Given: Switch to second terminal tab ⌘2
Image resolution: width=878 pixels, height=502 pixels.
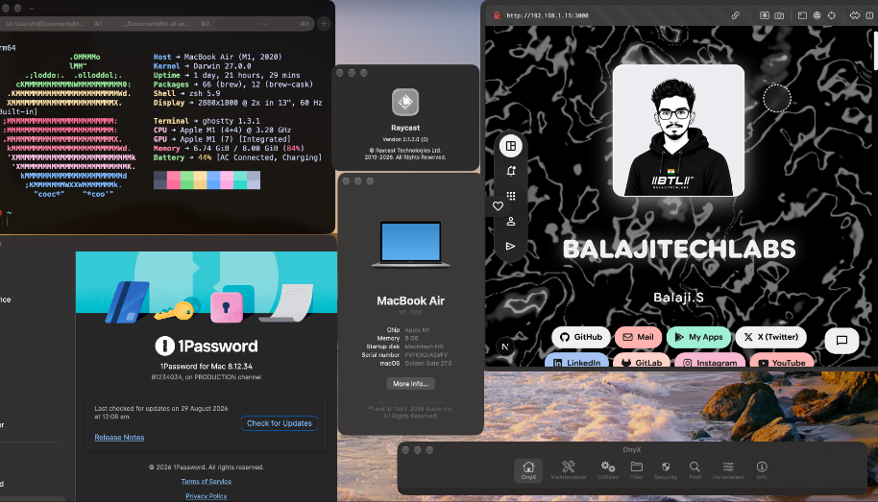Looking at the screenshot, I should 160,23.
